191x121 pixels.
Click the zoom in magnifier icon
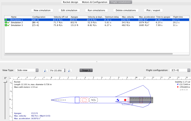point(70,70)
